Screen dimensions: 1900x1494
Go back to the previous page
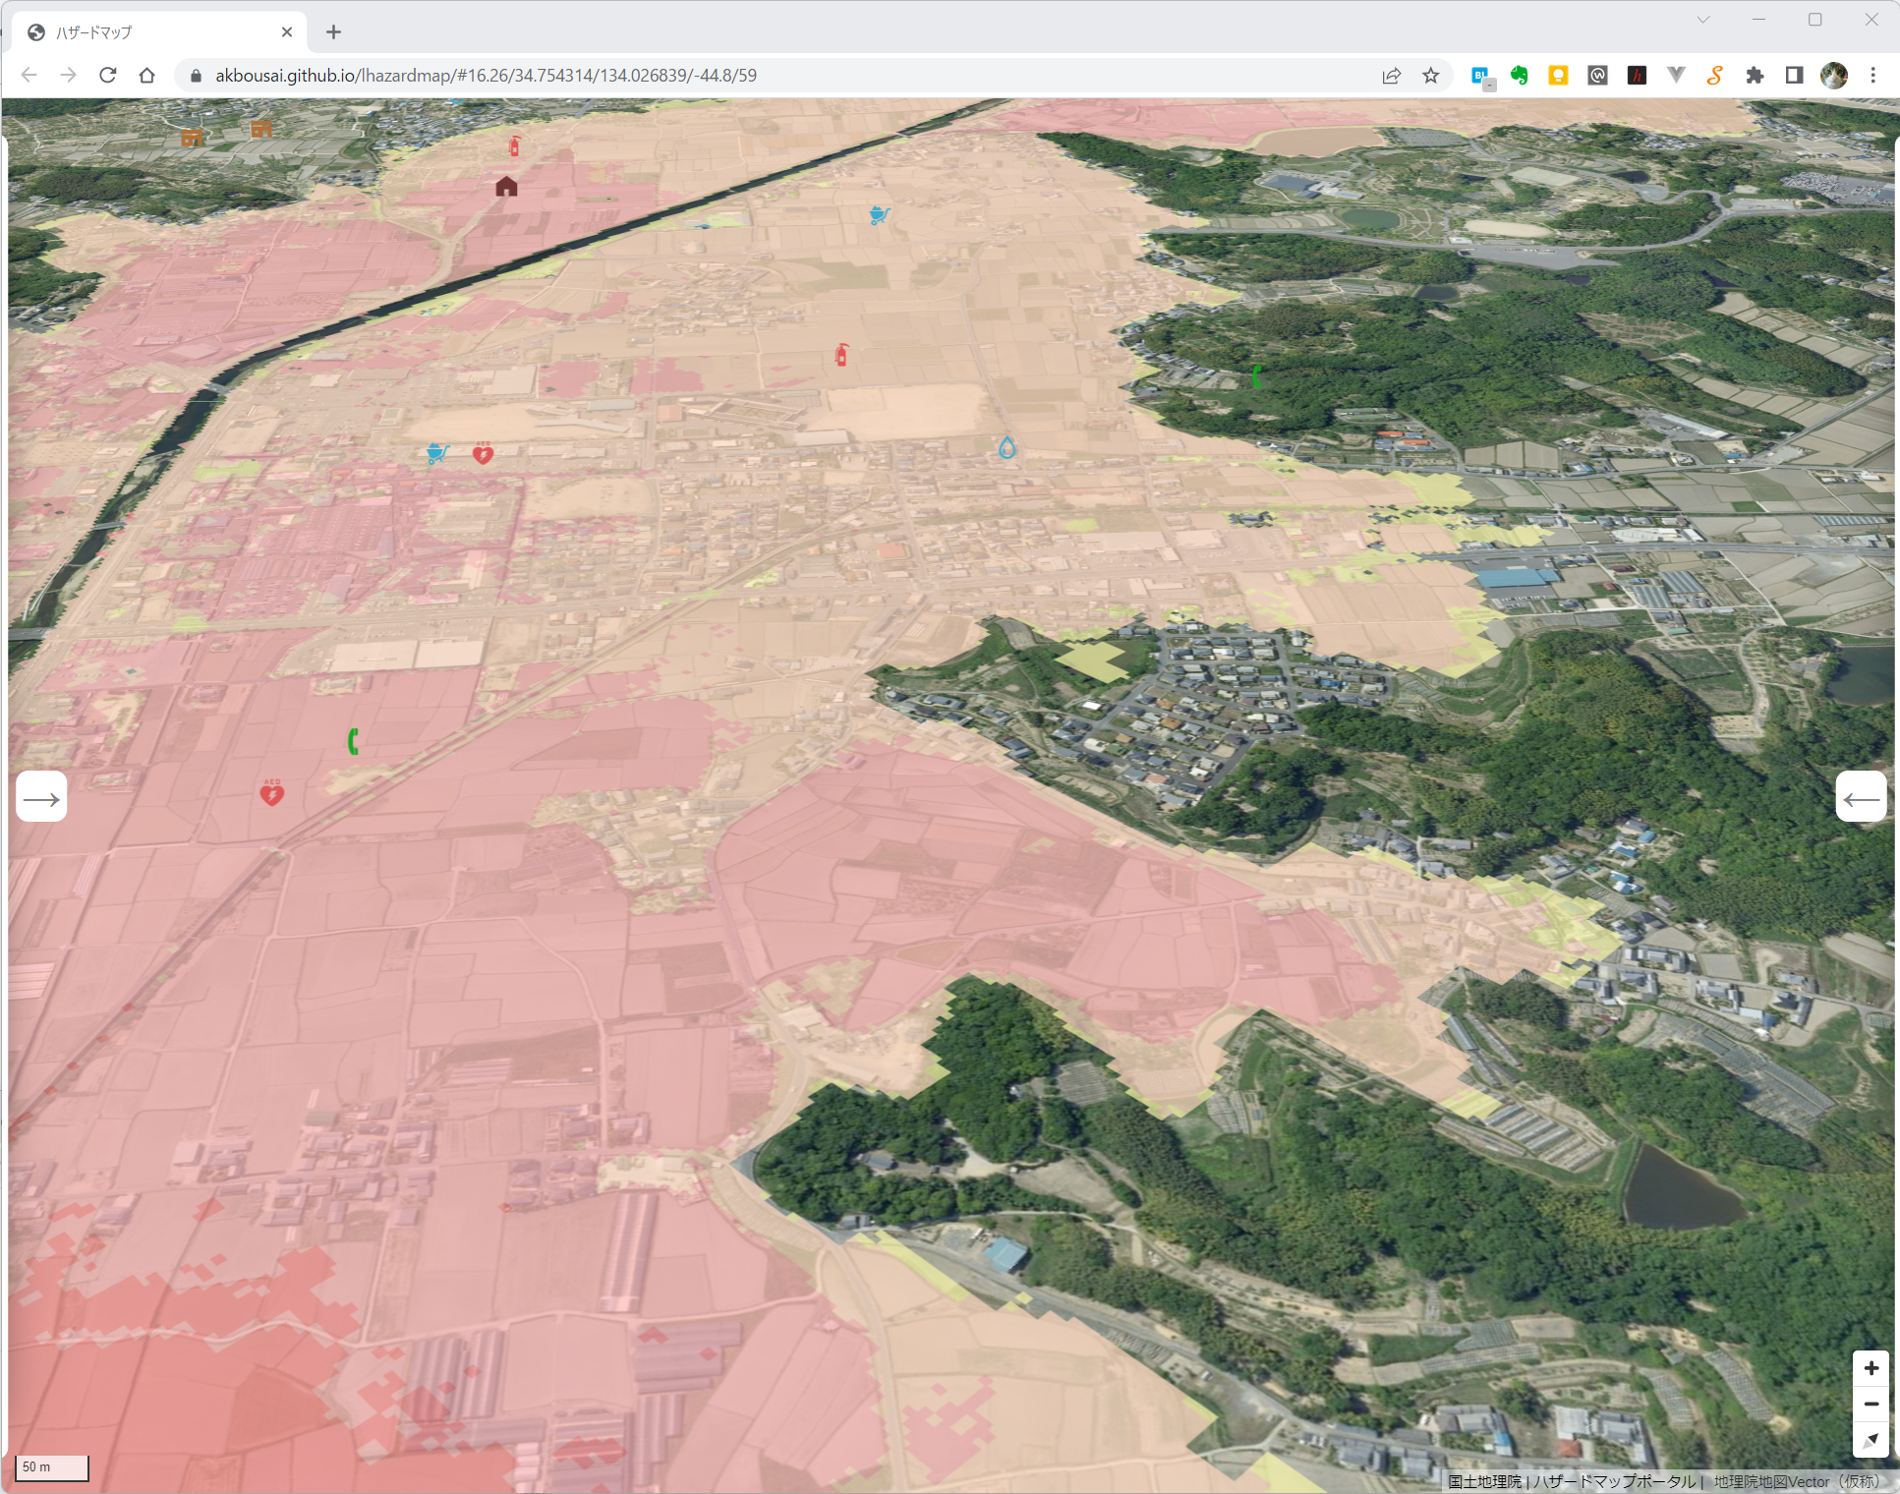29,76
